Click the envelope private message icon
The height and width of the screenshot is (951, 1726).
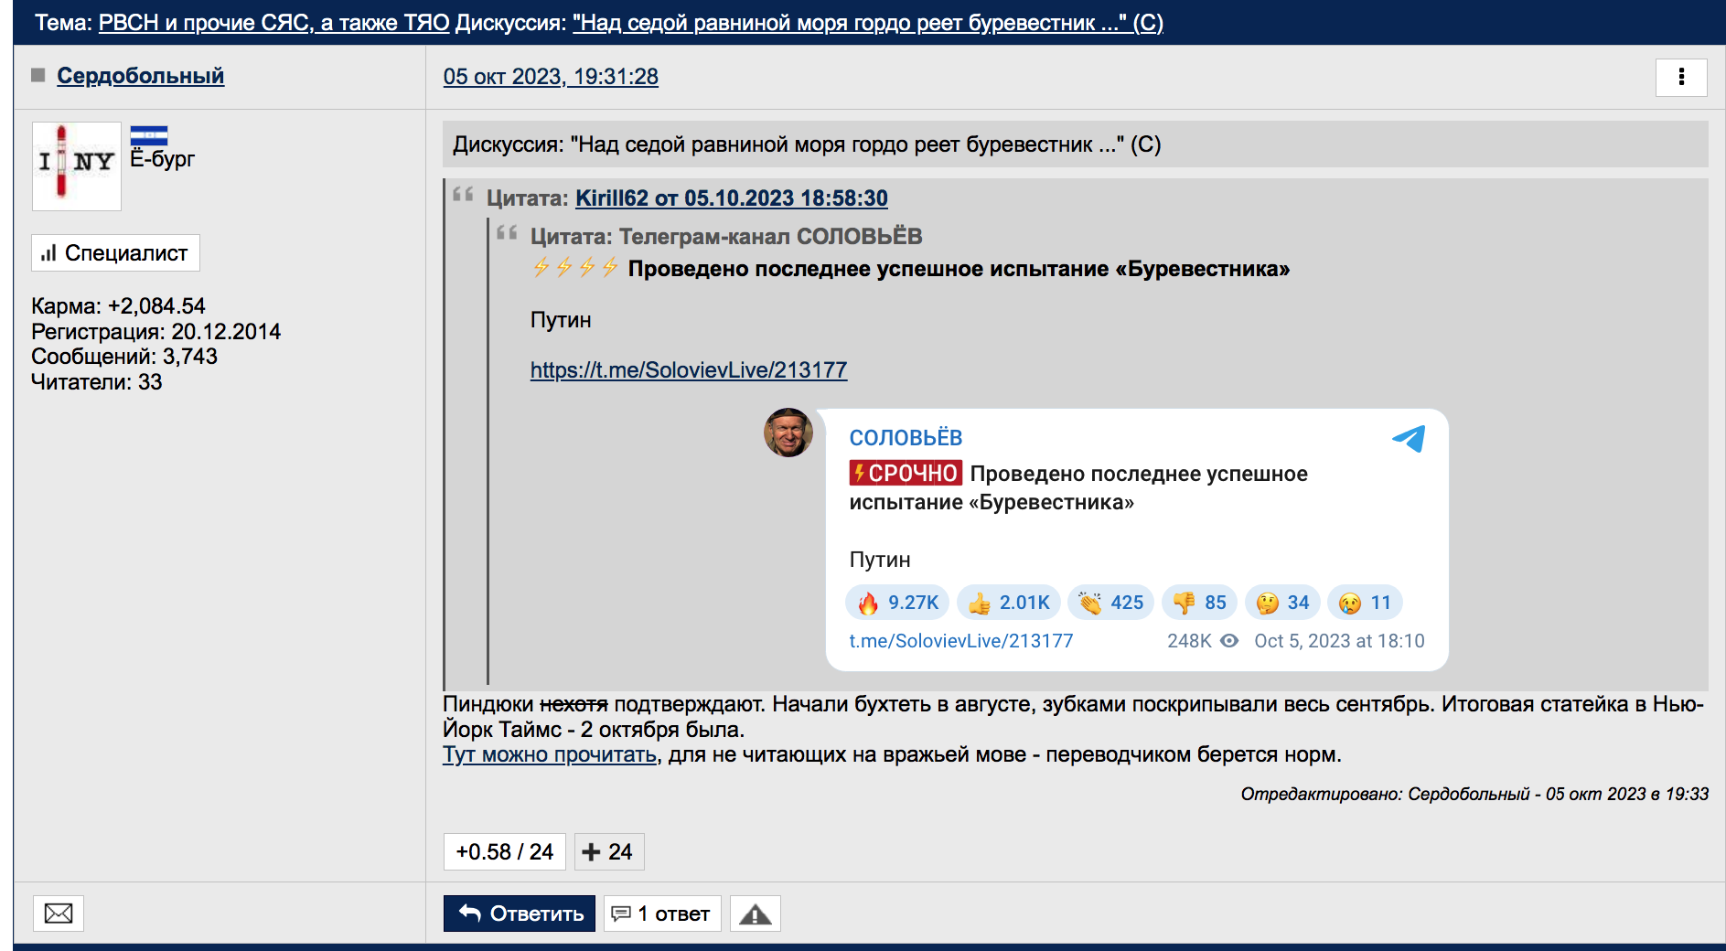(x=59, y=913)
